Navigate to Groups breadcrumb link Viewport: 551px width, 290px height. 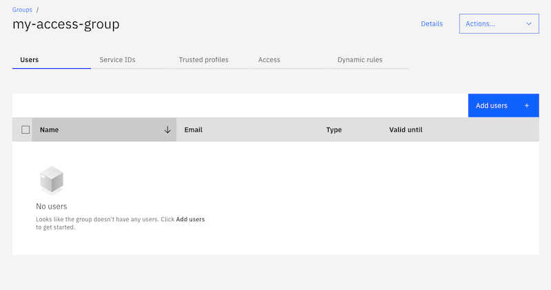click(x=22, y=10)
